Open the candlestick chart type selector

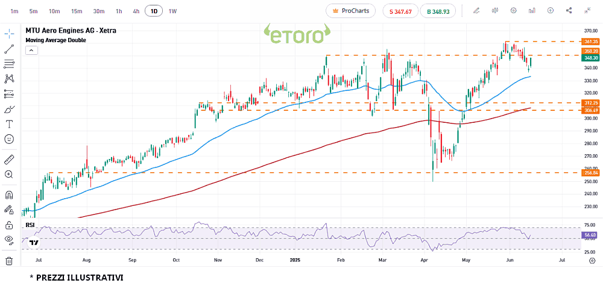coord(495,11)
